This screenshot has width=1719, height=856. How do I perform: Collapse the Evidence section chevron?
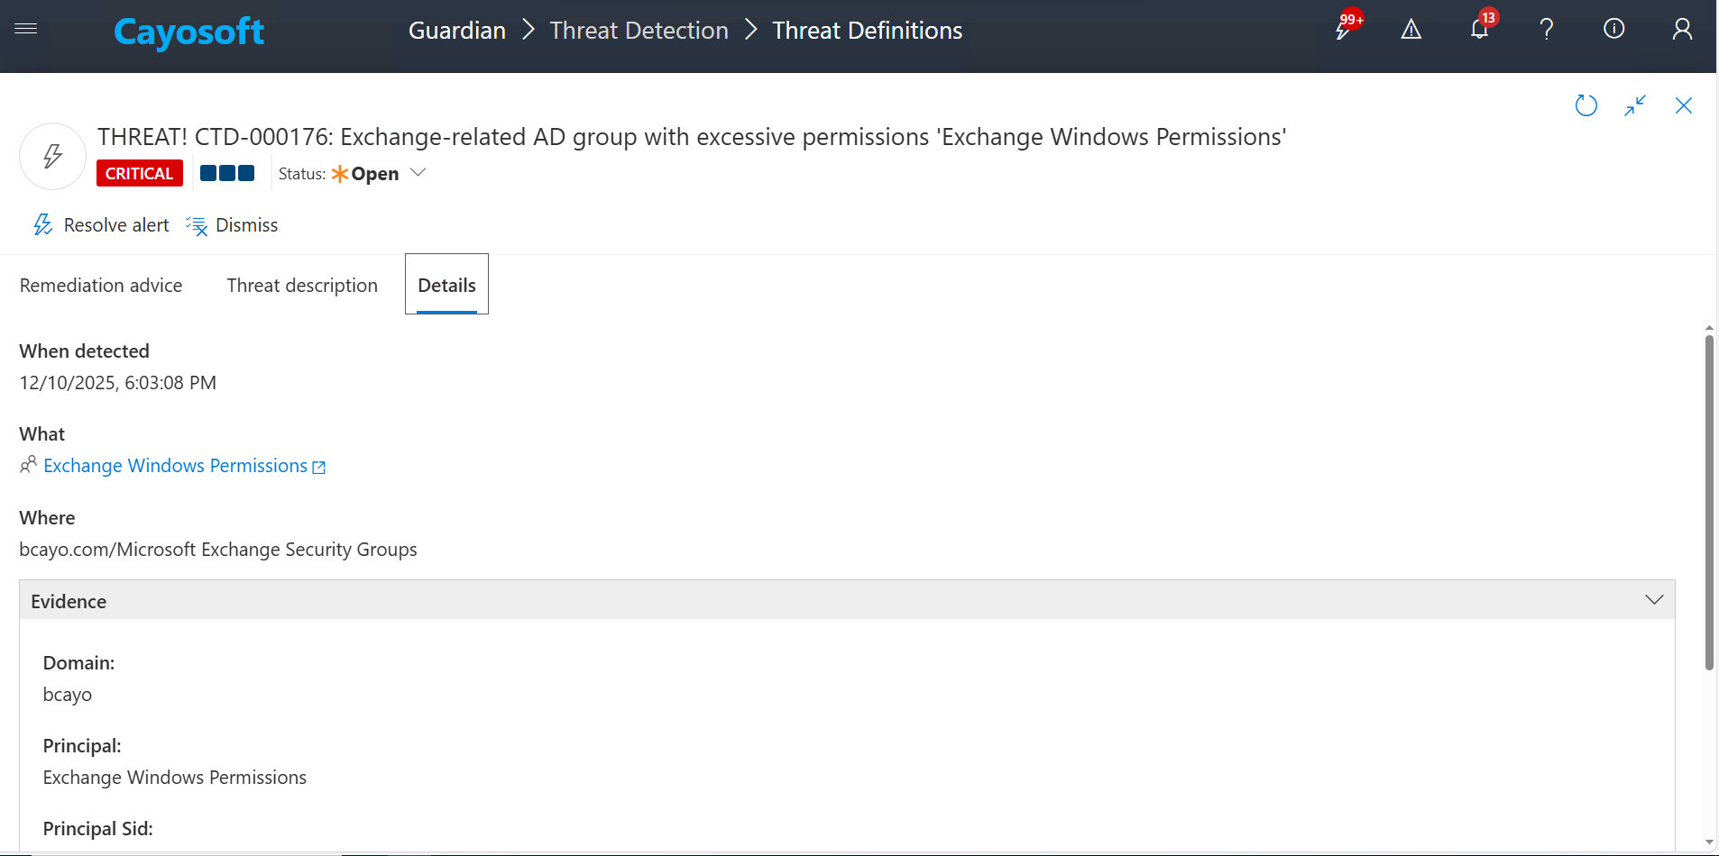point(1653,600)
